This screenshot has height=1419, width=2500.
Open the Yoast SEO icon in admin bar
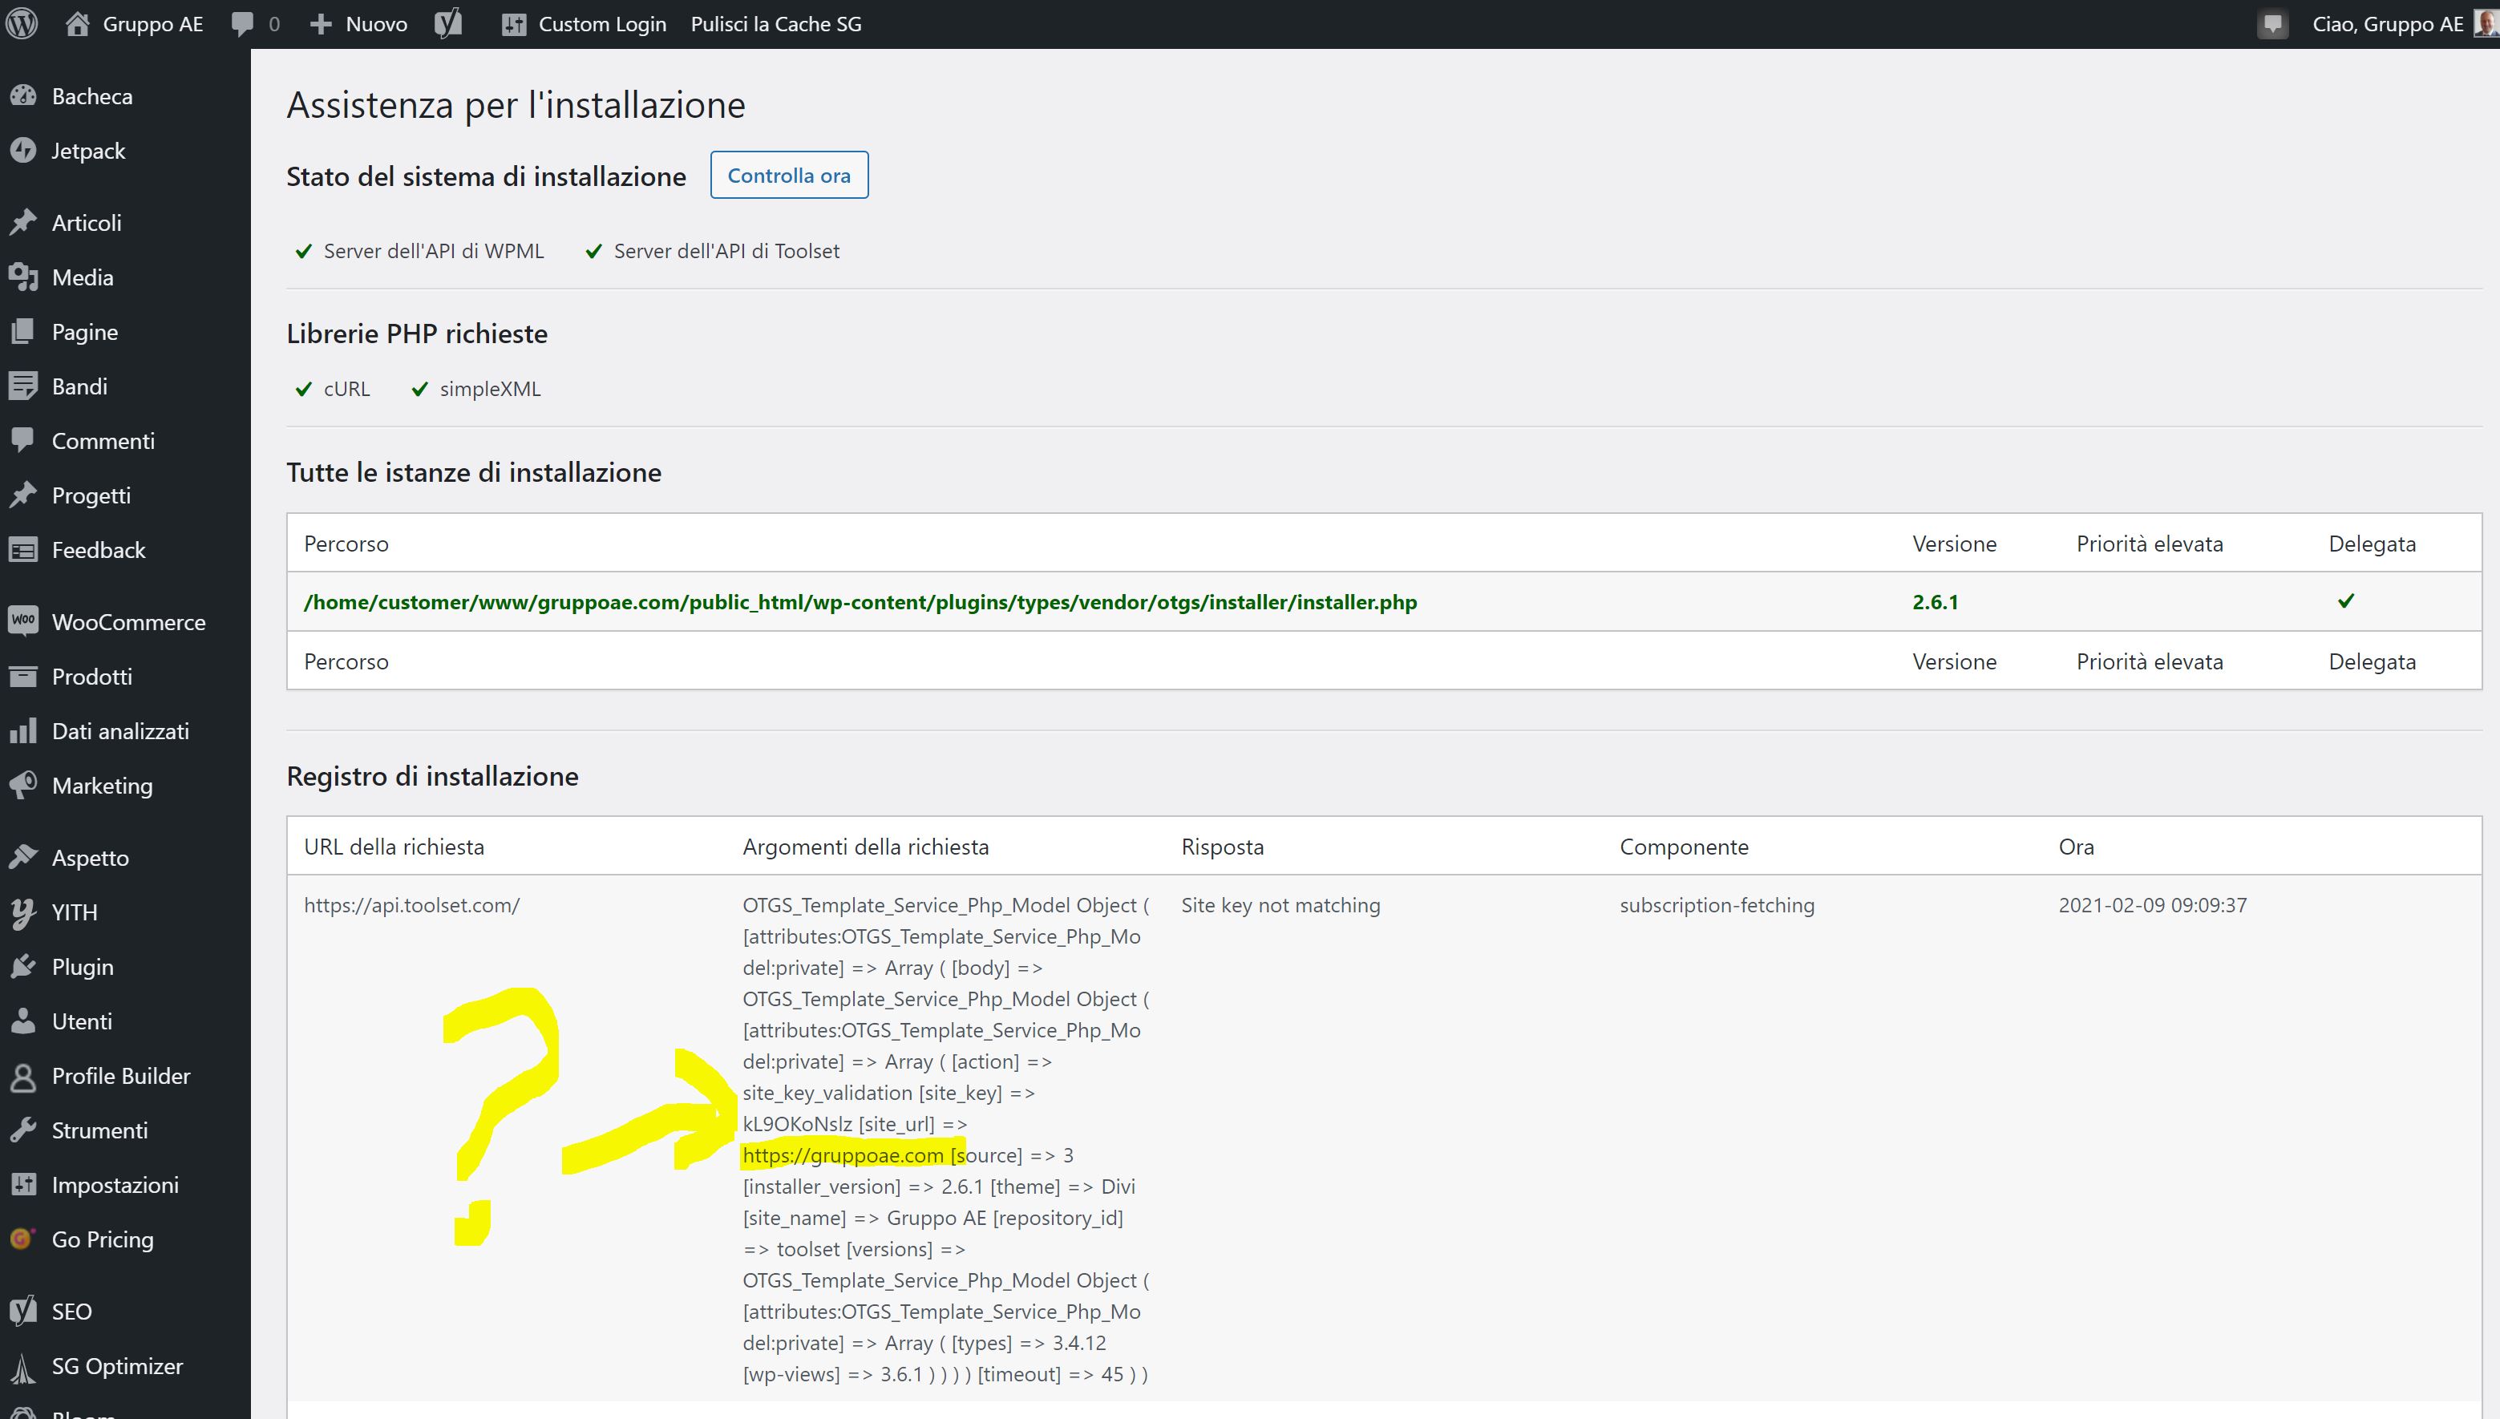(x=448, y=23)
